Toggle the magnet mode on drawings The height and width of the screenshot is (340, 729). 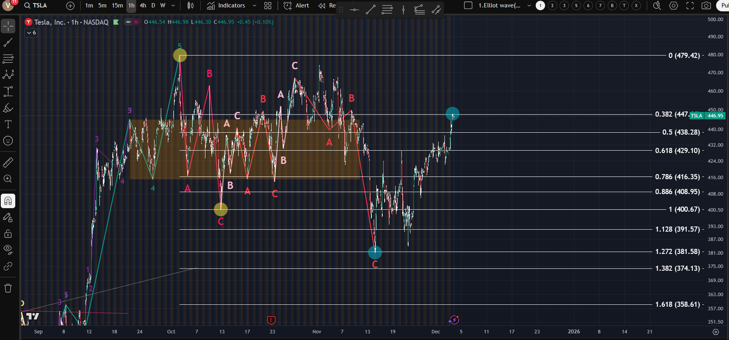(x=8, y=201)
